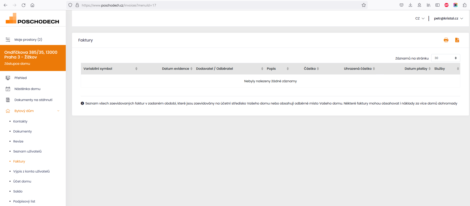This screenshot has height=206, width=470.
Task: Open the browser downloads icon
Action: tap(410, 5)
